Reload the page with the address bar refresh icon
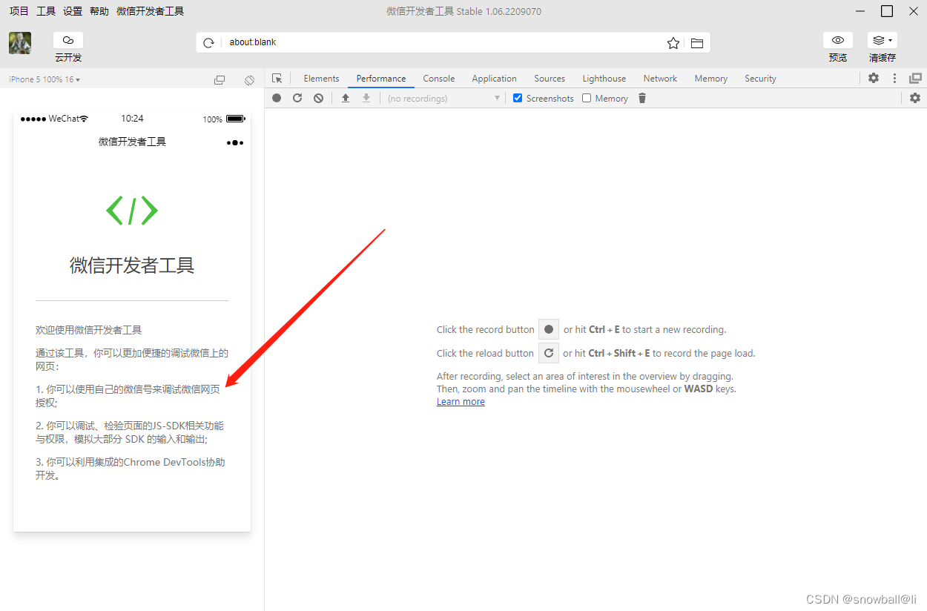Viewport: 927px width, 611px height. click(x=209, y=43)
